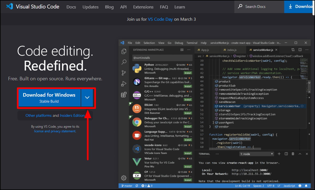The image size is (315, 190).
Task: Open the File menu
Action: 130,43
